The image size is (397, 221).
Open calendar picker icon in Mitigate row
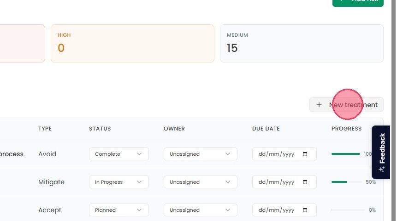tap(305, 182)
